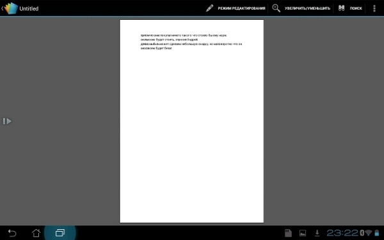384x240 pixels.
Task: Expand the side panel with the arrow handle
Action: 7,121
